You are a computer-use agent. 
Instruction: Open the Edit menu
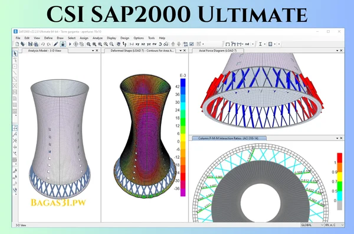27,38
